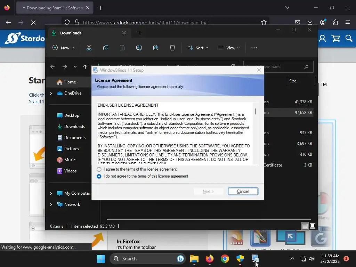This screenshot has height=267, width=356.
Task: Click the Share icon in Explorer toolbar
Action: pyautogui.click(x=156, y=48)
